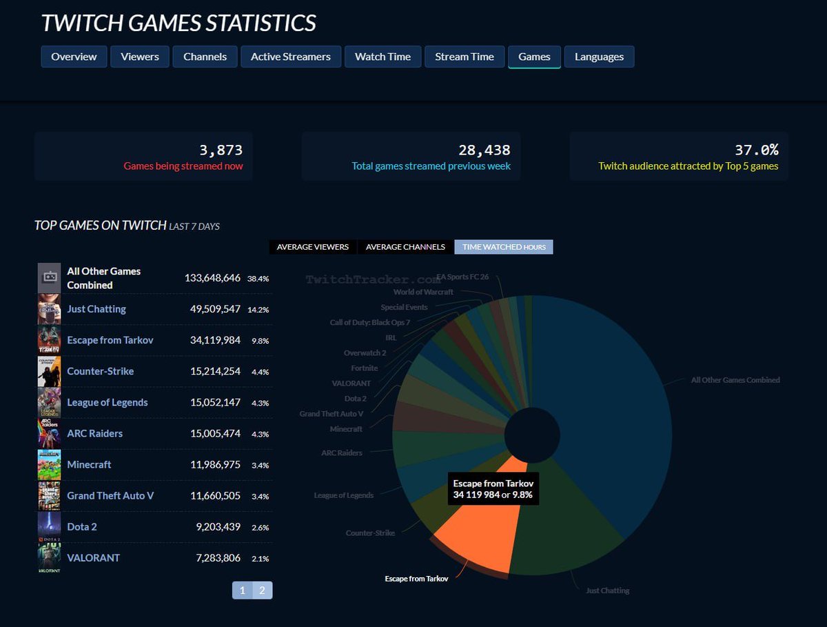Click the 'Special Events' chart label
827x627 pixels.
(404, 308)
